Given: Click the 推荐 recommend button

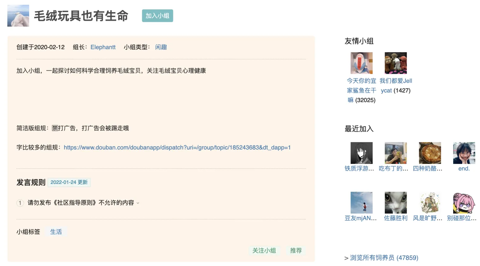Looking at the screenshot, I should point(296,251).
